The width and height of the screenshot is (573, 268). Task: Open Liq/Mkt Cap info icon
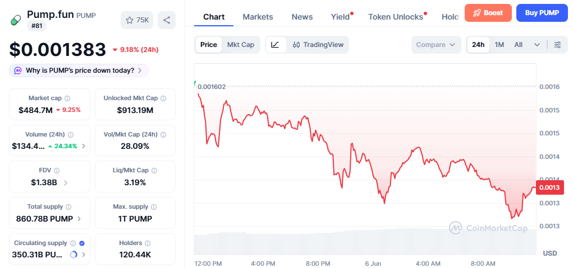[x=154, y=171]
